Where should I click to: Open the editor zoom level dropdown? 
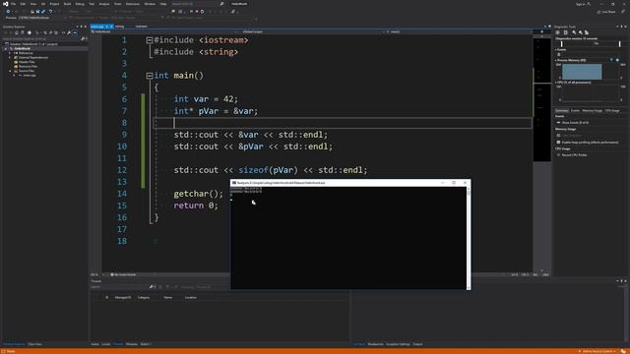pos(96,274)
